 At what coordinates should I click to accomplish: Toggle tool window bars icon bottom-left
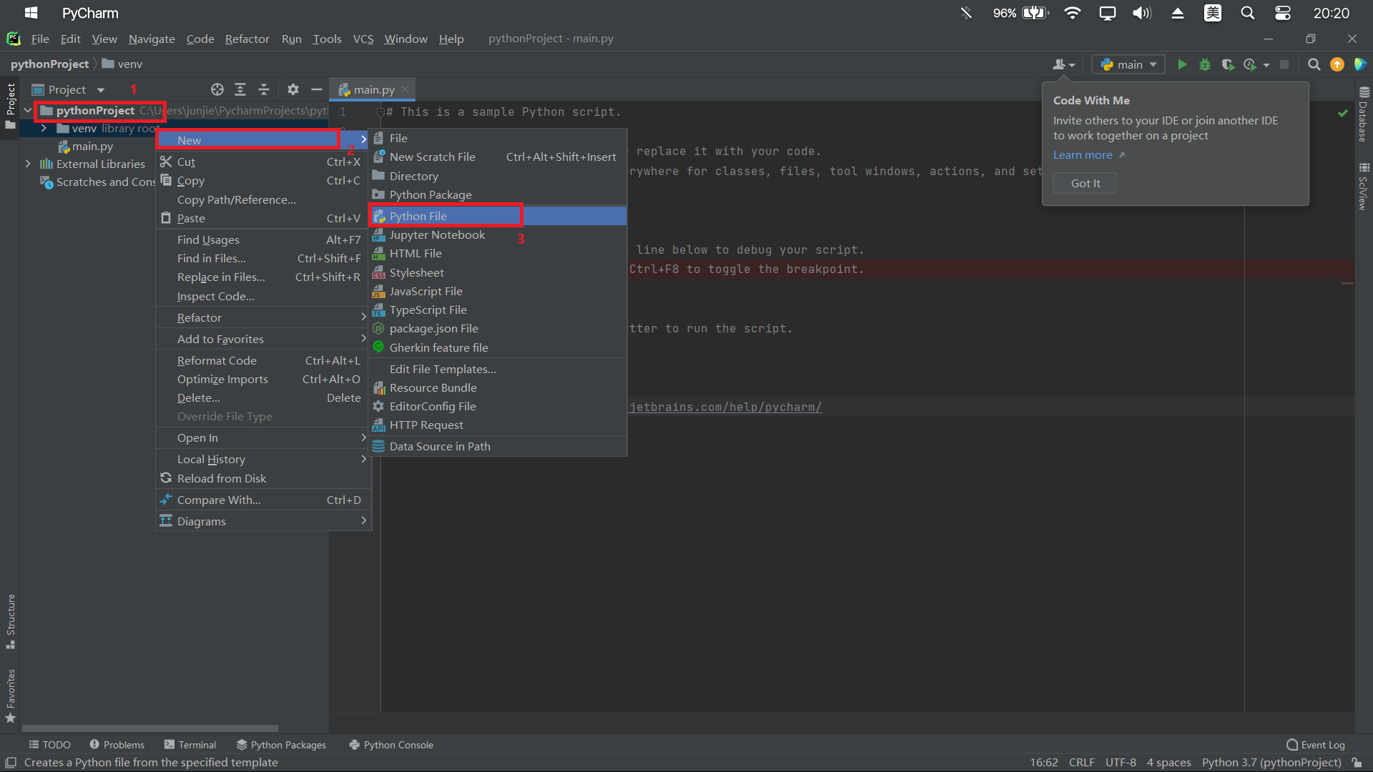pyautogui.click(x=11, y=763)
